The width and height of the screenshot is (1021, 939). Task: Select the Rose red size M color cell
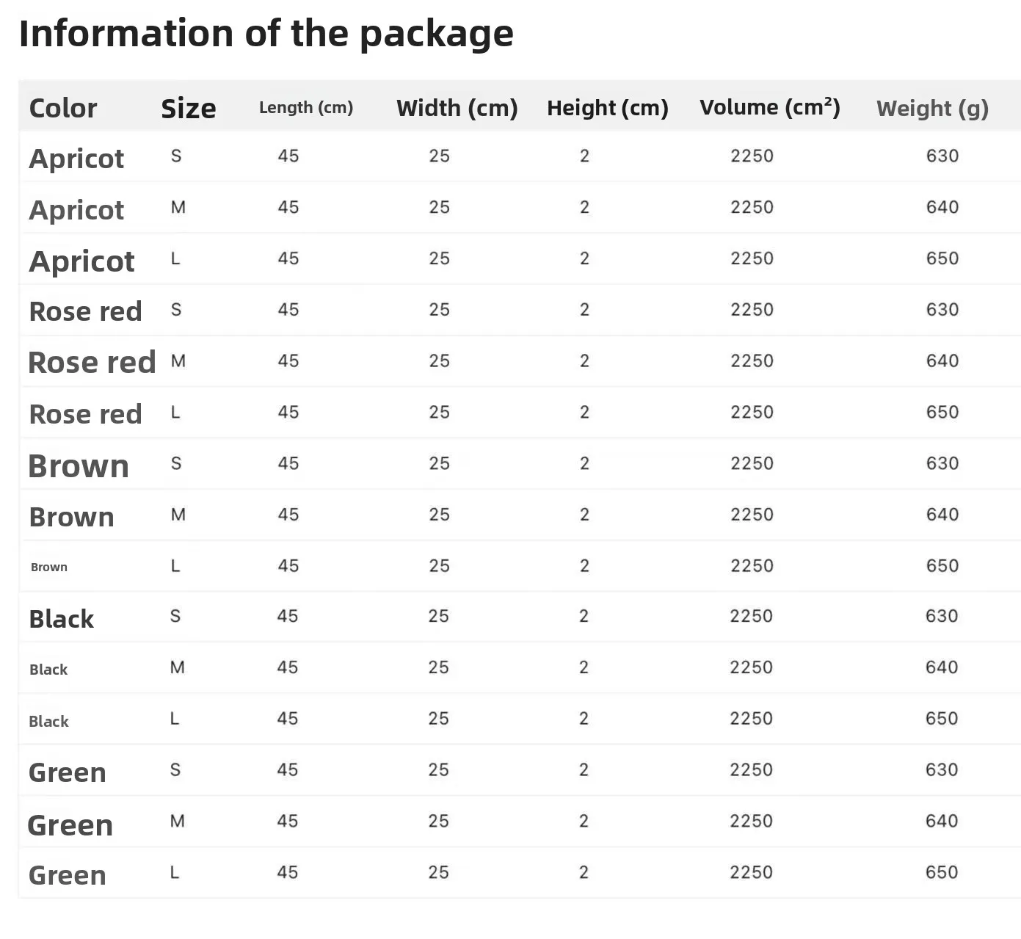92,362
